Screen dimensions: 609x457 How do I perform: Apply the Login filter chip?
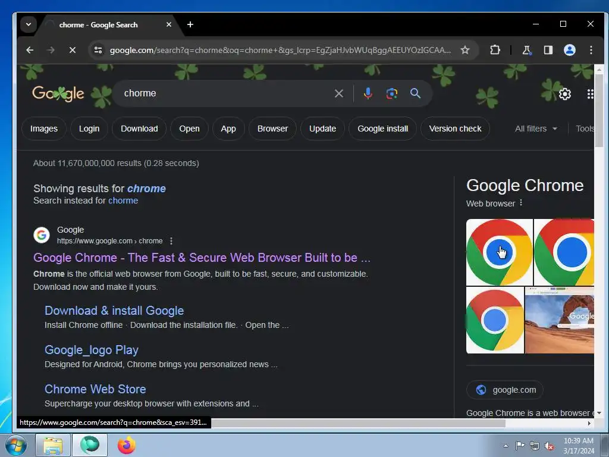pyautogui.click(x=89, y=129)
